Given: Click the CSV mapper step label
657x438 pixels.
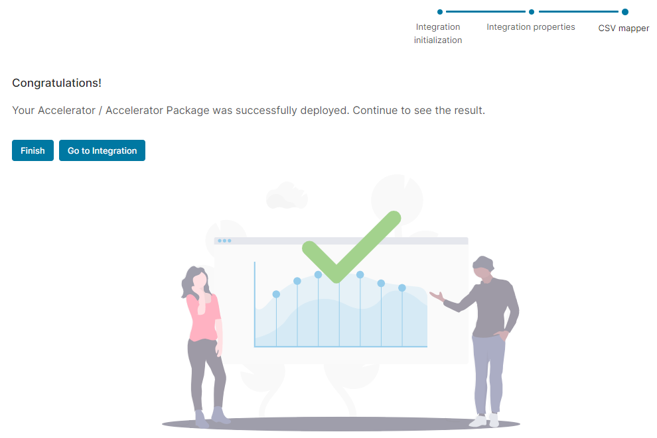Looking at the screenshot, I should click(624, 28).
